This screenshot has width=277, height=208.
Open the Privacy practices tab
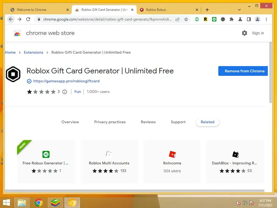click(x=110, y=122)
